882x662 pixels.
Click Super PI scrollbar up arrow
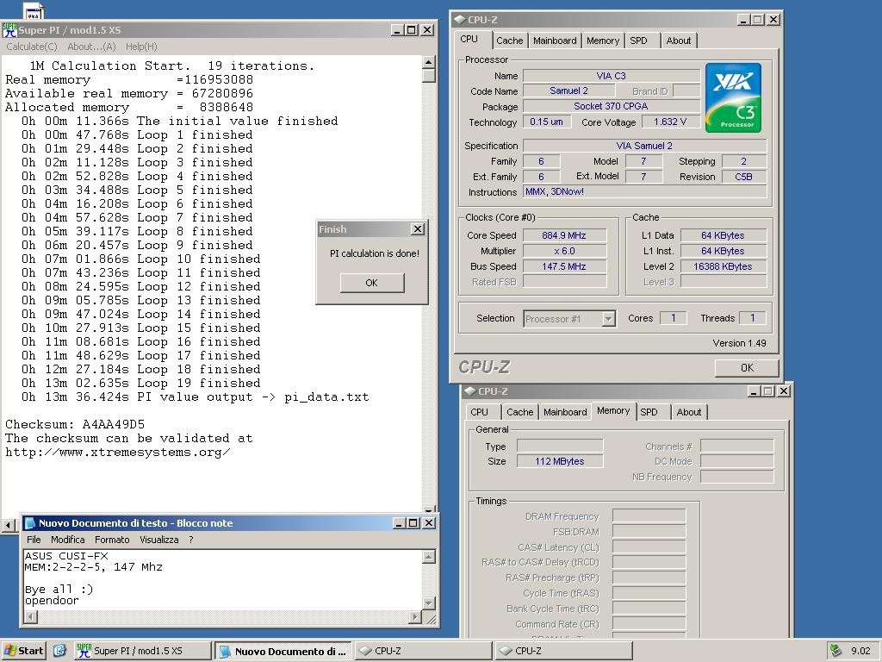click(x=429, y=62)
